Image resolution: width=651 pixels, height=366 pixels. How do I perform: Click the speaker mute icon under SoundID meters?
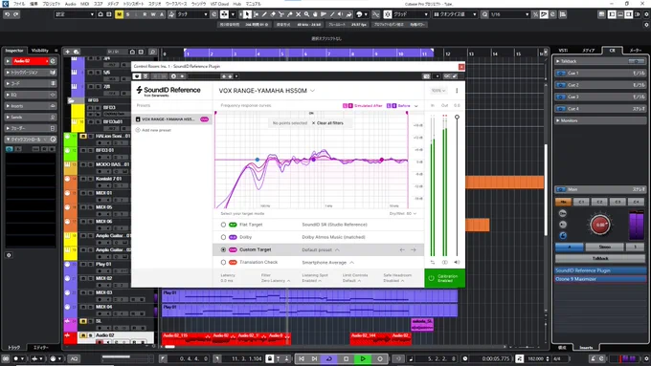457,263
